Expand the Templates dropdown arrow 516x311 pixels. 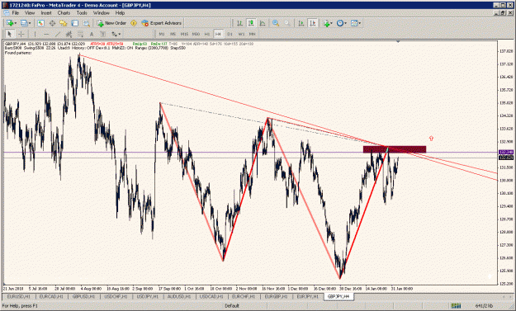[360, 23]
